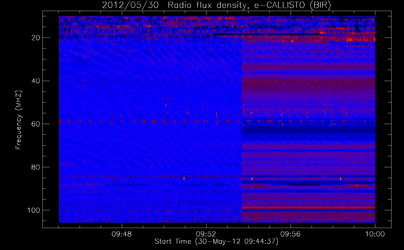Click the plot title '2012/05/30 Radio flux density, e-CALLISTO (BIR)'

(x=216, y=5)
